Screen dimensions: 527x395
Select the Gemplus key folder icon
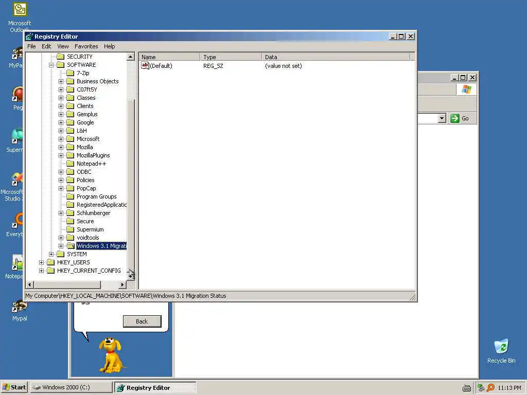click(x=70, y=114)
